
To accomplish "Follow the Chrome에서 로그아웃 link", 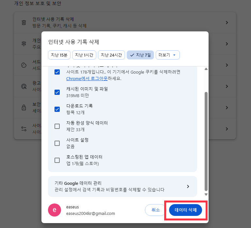I will pyautogui.click(x=87, y=79).
